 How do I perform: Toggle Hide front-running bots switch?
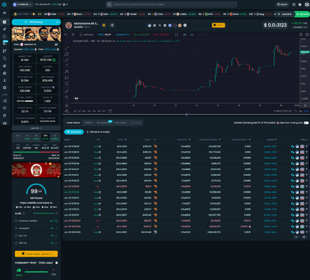click(306, 123)
